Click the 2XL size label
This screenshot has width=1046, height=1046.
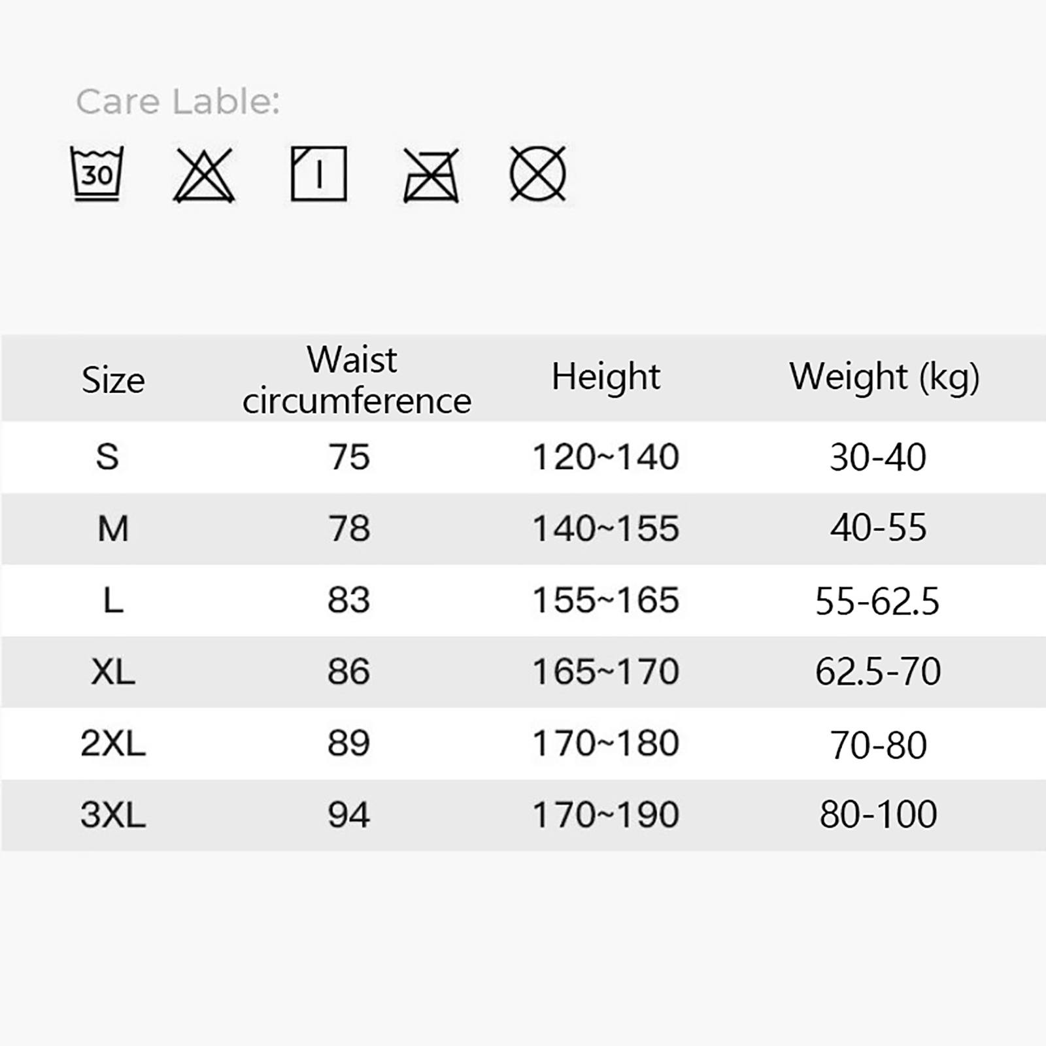click(113, 743)
